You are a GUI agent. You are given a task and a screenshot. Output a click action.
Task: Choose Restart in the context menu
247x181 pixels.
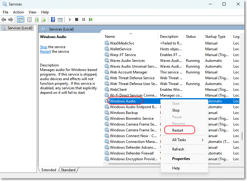click(184, 130)
